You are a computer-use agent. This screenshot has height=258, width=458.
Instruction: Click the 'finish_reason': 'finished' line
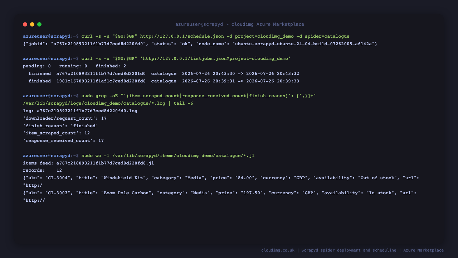(x=60, y=126)
